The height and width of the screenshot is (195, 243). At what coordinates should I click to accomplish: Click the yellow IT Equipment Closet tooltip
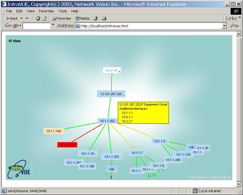[143, 113]
